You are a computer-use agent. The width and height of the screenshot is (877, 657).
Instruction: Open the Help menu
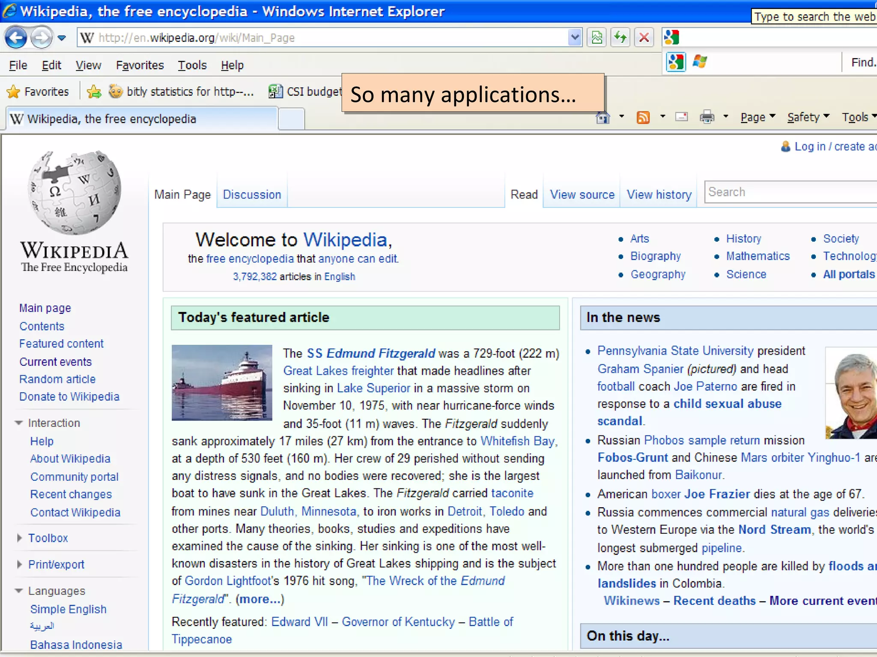coord(232,65)
